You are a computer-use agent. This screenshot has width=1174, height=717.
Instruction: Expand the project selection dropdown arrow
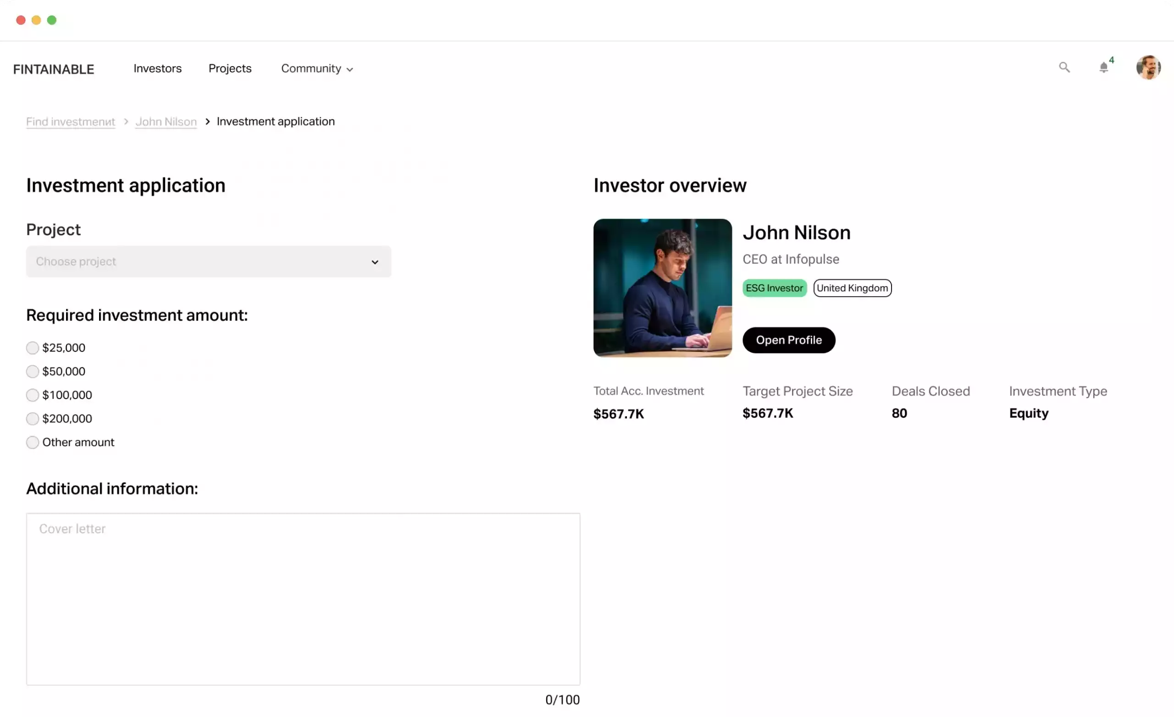click(x=375, y=262)
